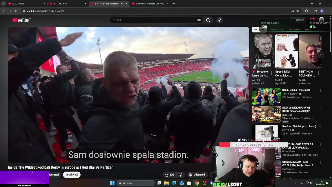Click the Utwórz create button

tap(298, 20)
